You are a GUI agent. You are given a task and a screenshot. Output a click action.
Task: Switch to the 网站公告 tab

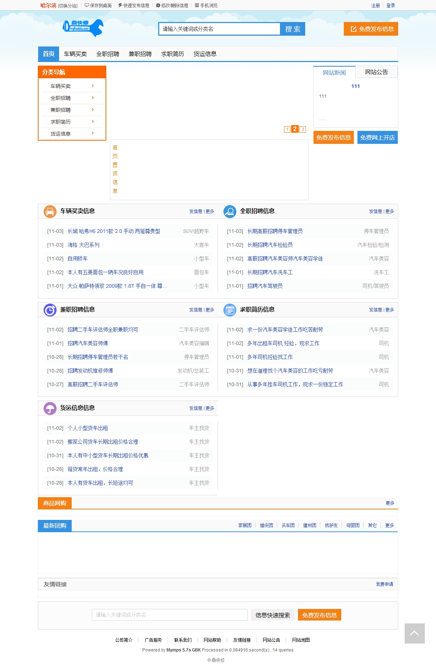click(x=376, y=72)
